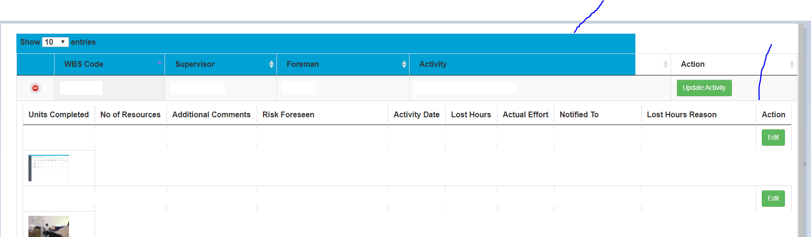811x237 pixels.
Task: Click the Risk Foreseen column header
Action: pyautogui.click(x=288, y=115)
